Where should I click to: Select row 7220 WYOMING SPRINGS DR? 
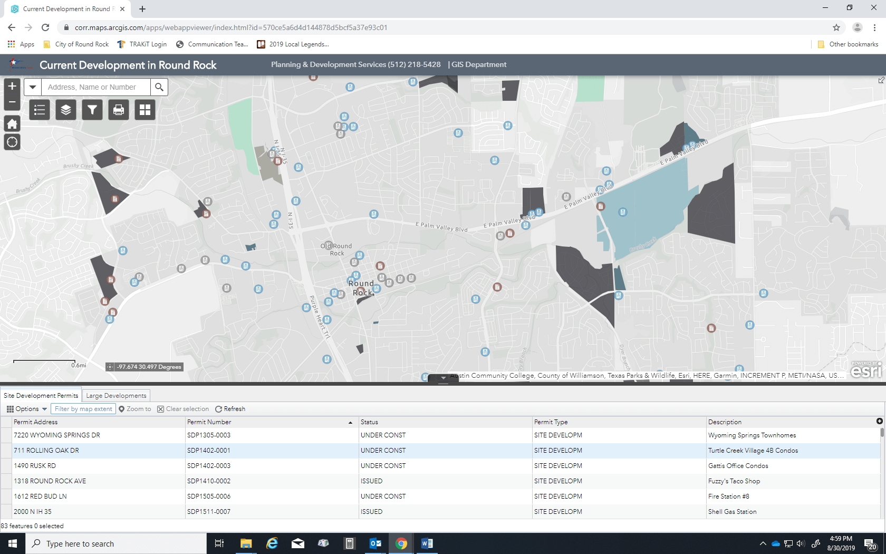click(440, 435)
